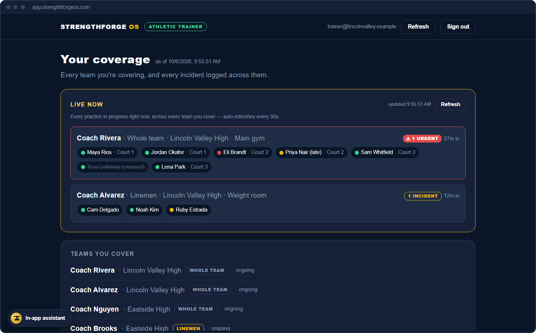
Task: Click the 1 INCIDENT badge for Coach Alvarez
Action: [x=423, y=196]
